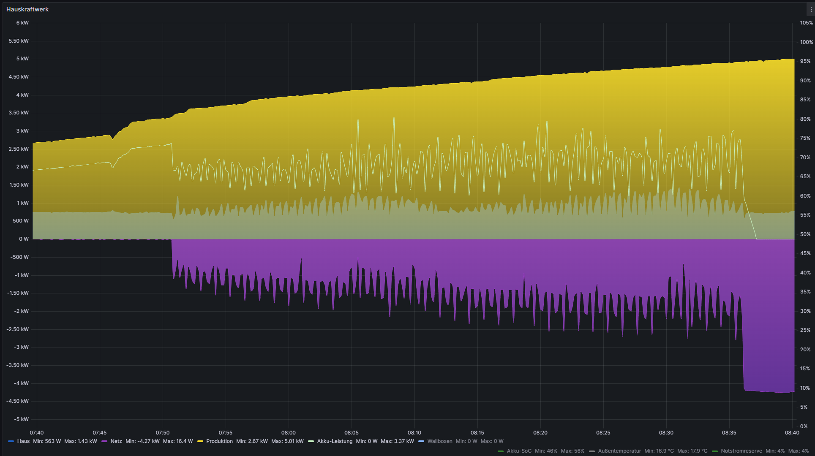Toggle the Außentemperatur series in legend
The width and height of the screenshot is (815, 456).
pos(619,451)
